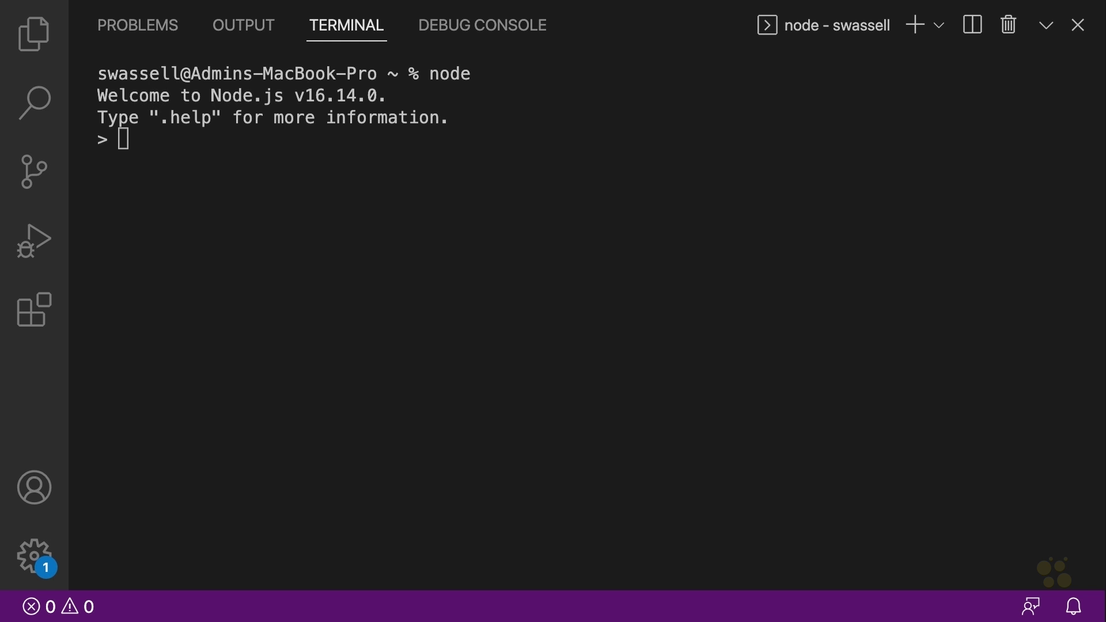This screenshot has height=622, width=1106.
Task: Open the Extensions view
Action: [34, 310]
